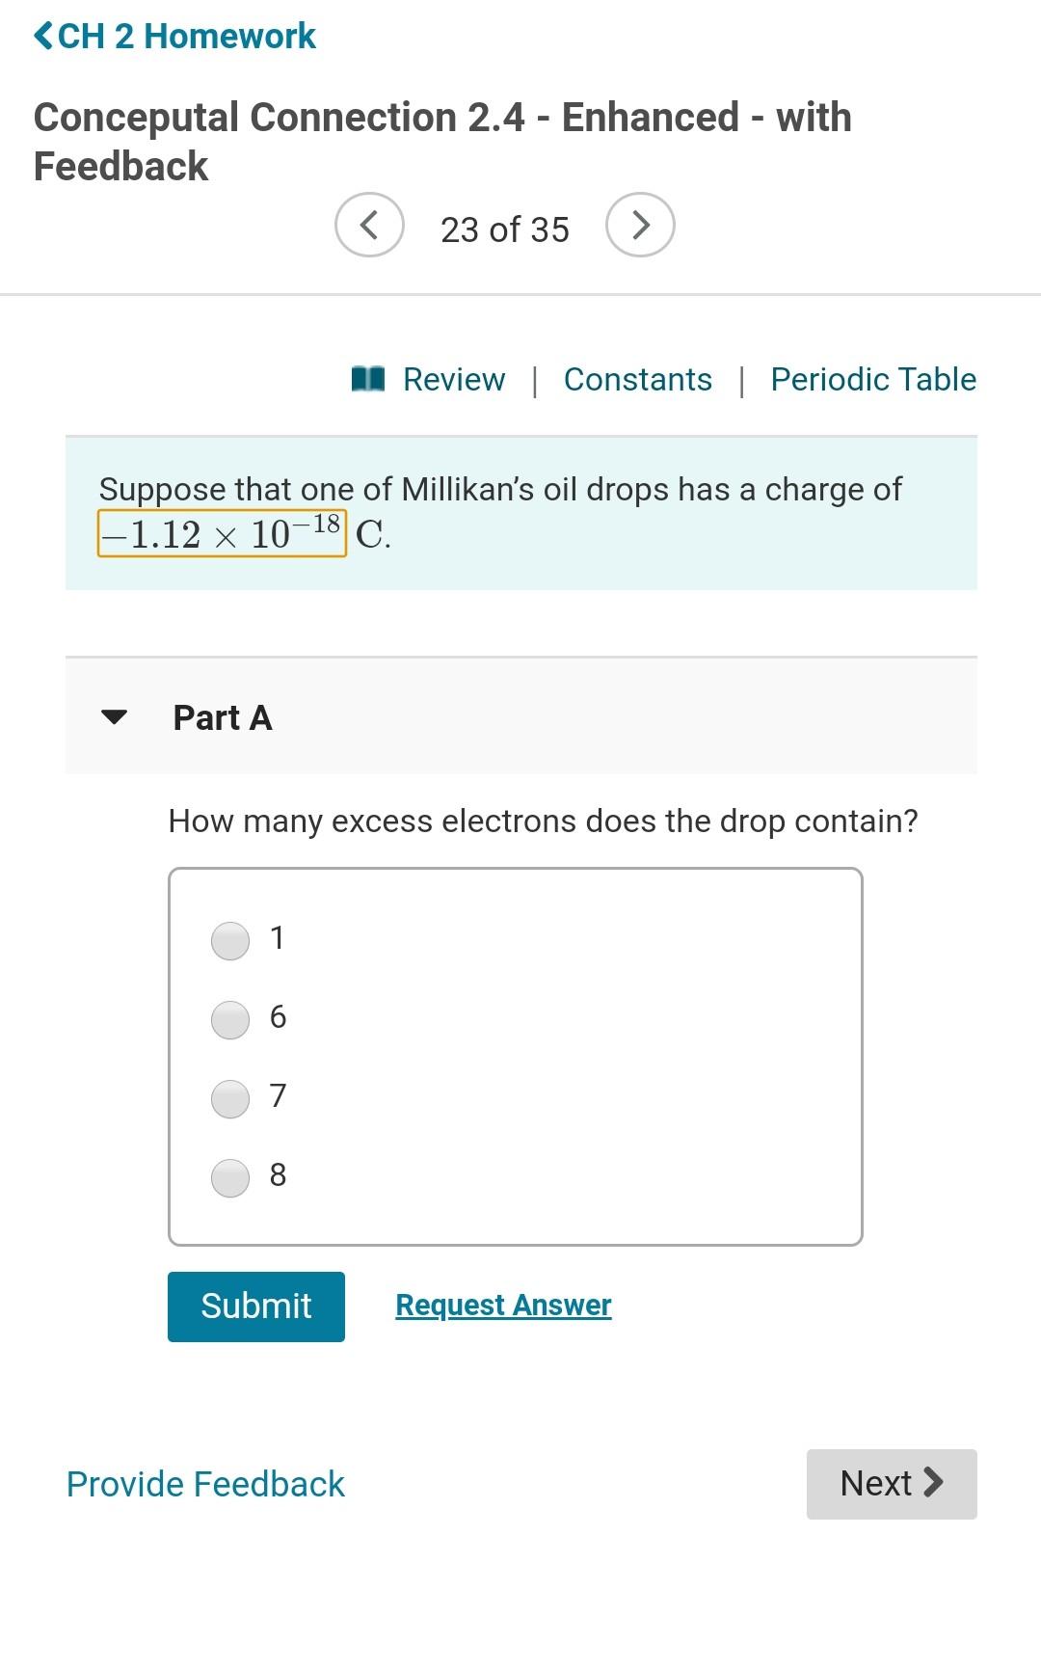Click the left navigation arrow
The image size is (1041, 1670).
[x=369, y=225]
